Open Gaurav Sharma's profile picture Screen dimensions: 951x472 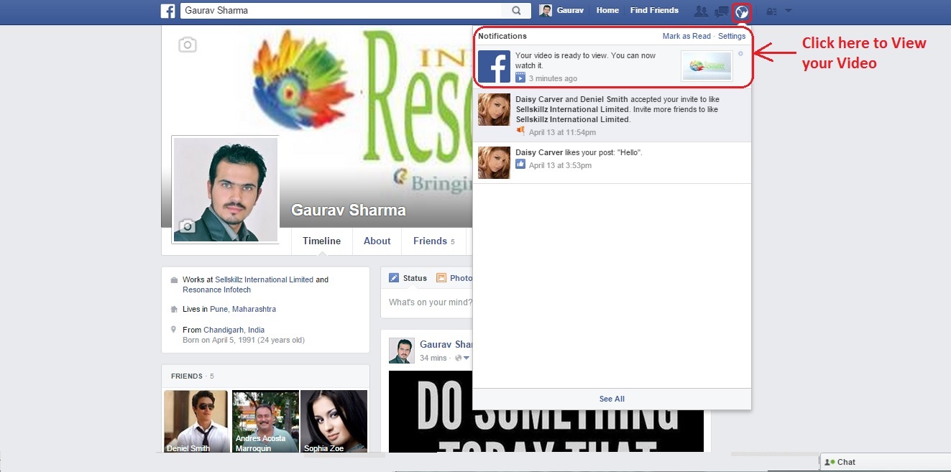[x=226, y=190]
